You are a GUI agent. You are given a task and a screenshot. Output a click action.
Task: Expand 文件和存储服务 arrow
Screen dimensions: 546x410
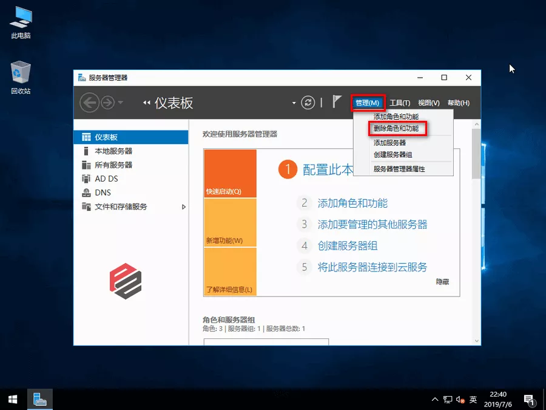(x=184, y=207)
